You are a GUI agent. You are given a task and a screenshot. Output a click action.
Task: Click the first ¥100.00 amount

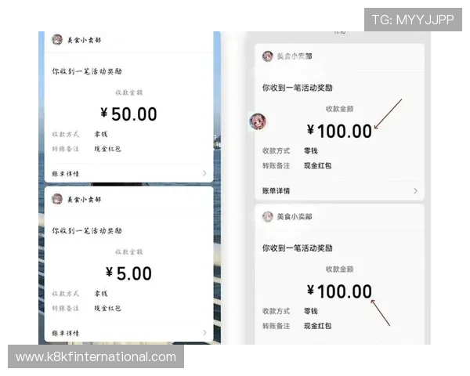339,131
